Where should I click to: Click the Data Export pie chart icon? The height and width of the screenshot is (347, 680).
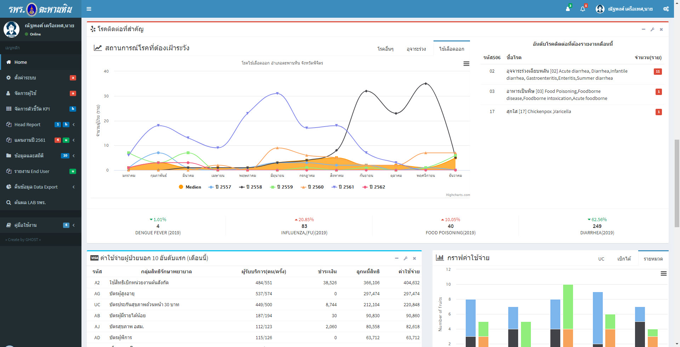tap(8, 187)
